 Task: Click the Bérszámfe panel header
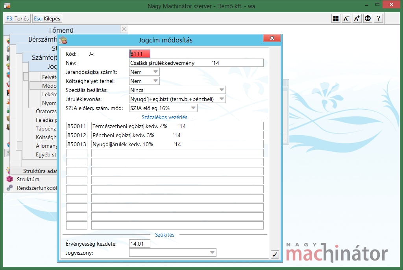pyautogui.click(x=33, y=39)
